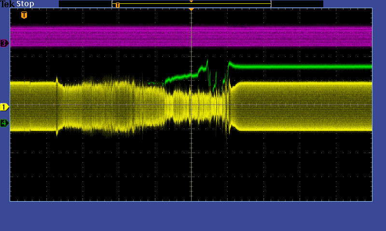Click the Tek logo

[x=8, y=4]
